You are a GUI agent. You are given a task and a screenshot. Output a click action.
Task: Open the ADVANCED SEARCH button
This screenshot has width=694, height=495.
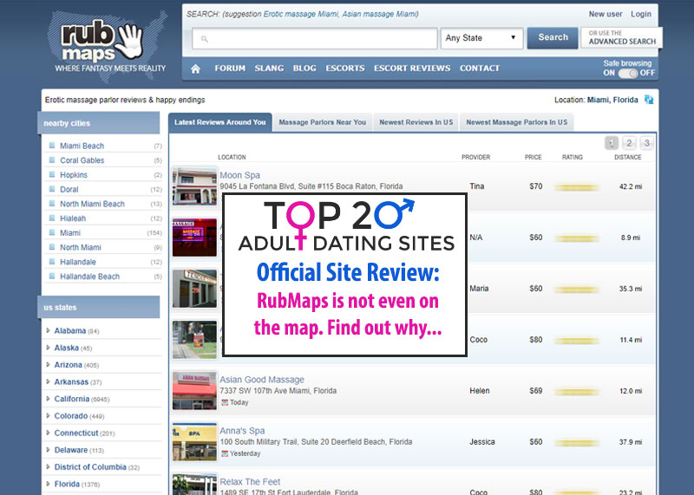622,37
